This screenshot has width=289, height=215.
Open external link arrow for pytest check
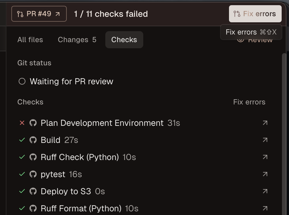click(x=265, y=174)
